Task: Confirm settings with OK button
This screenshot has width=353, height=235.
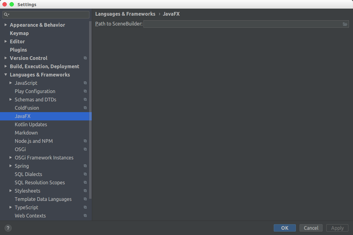Action: tap(285, 228)
